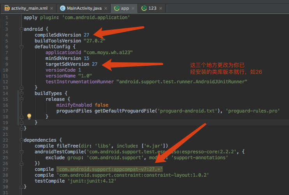Click applicationId "com.moyu.wh.a123"
Image resolution: width=289 pixels, height=195 pixels.
click(x=108, y=53)
